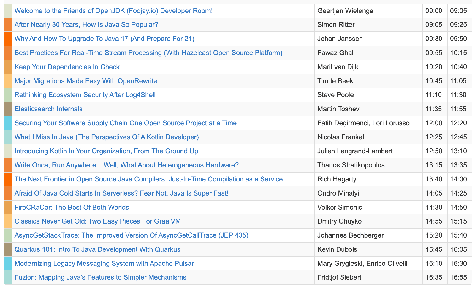Select speaker name Julien Lengrand-Lambert

click(355, 151)
